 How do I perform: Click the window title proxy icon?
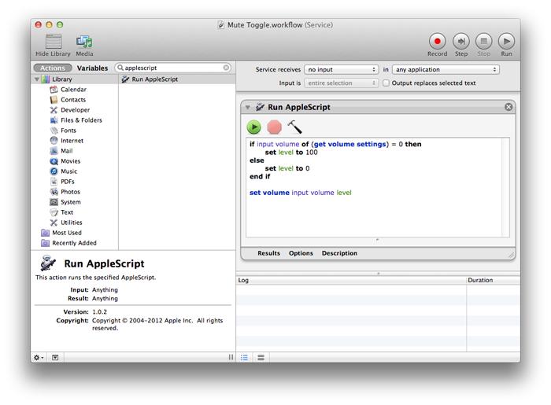click(x=220, y=25)
